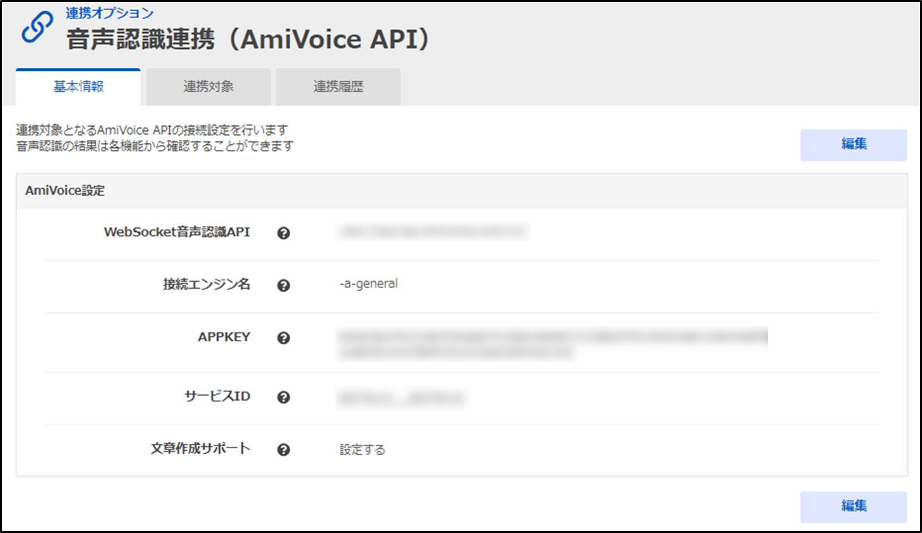The height and width of the screenshot is (533, 922).
Task: Click the AmiVoice設定 section header
Action: click(461, 191)
